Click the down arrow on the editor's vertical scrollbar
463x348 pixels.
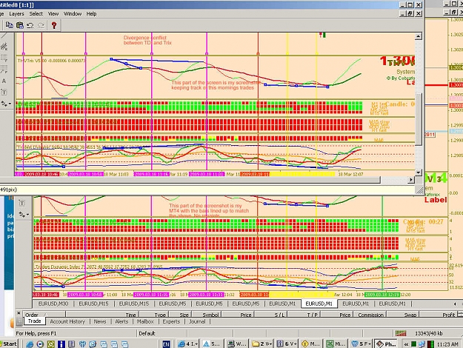click(x=418, y=172)
